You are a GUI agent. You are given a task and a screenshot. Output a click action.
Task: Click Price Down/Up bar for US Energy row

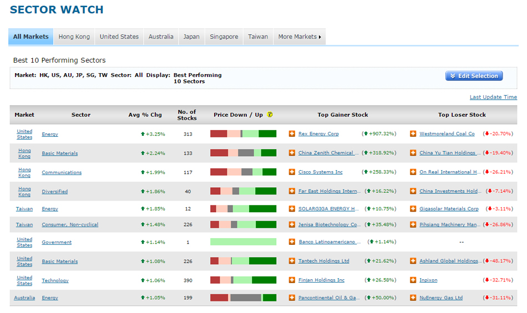coord(244,134)
